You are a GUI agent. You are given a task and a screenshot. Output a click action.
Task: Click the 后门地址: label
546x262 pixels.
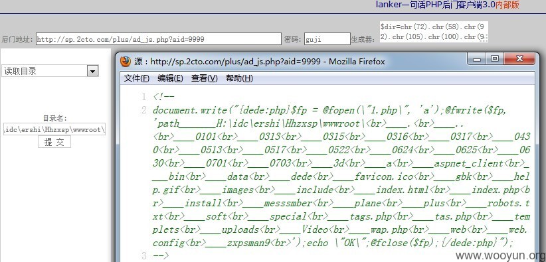pos(17,39)
